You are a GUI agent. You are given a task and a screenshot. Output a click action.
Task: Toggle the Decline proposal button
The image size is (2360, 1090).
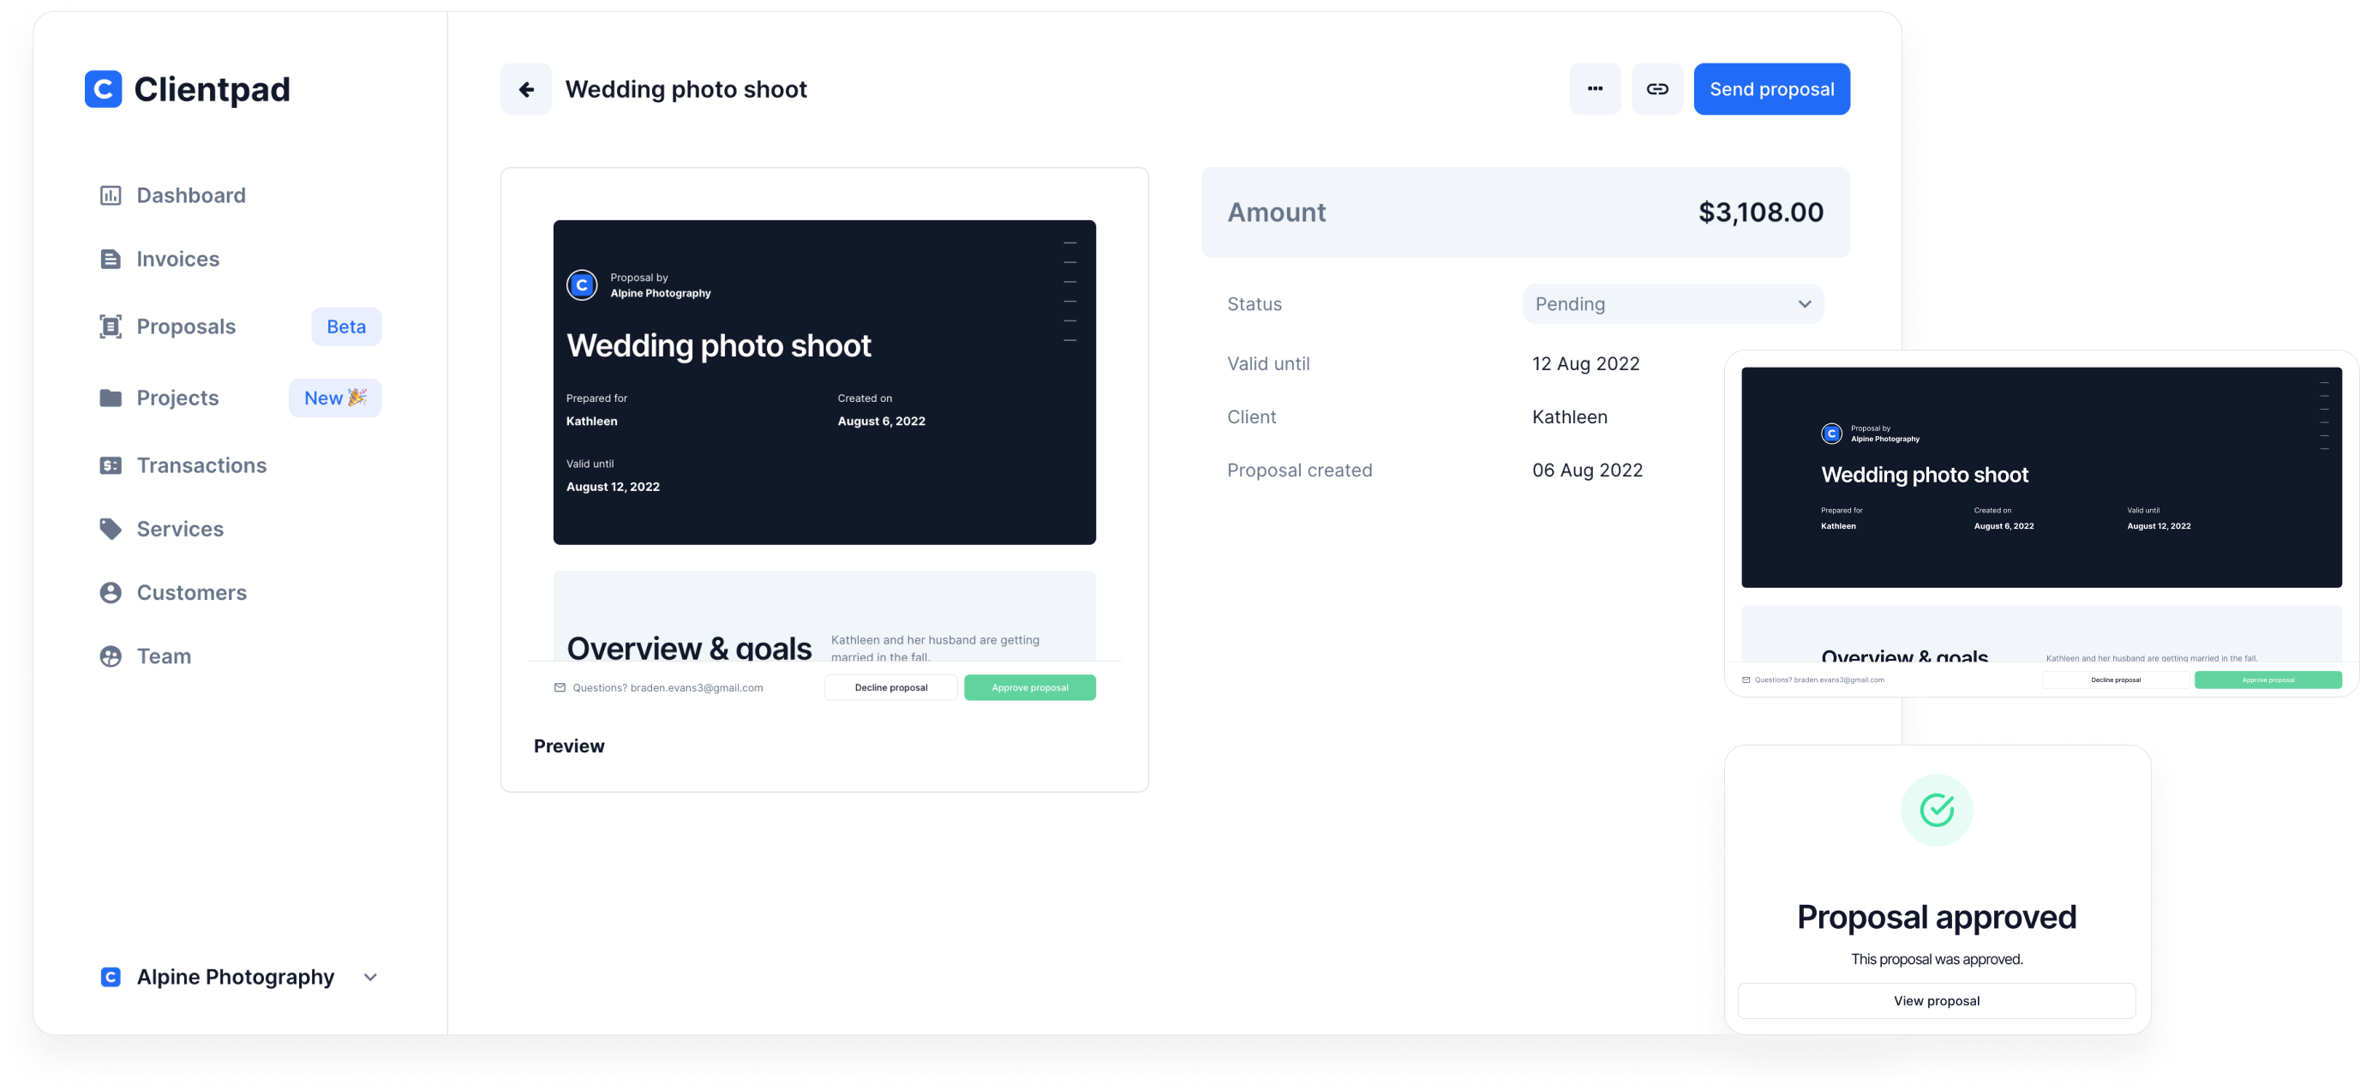[x=889, y=686]
